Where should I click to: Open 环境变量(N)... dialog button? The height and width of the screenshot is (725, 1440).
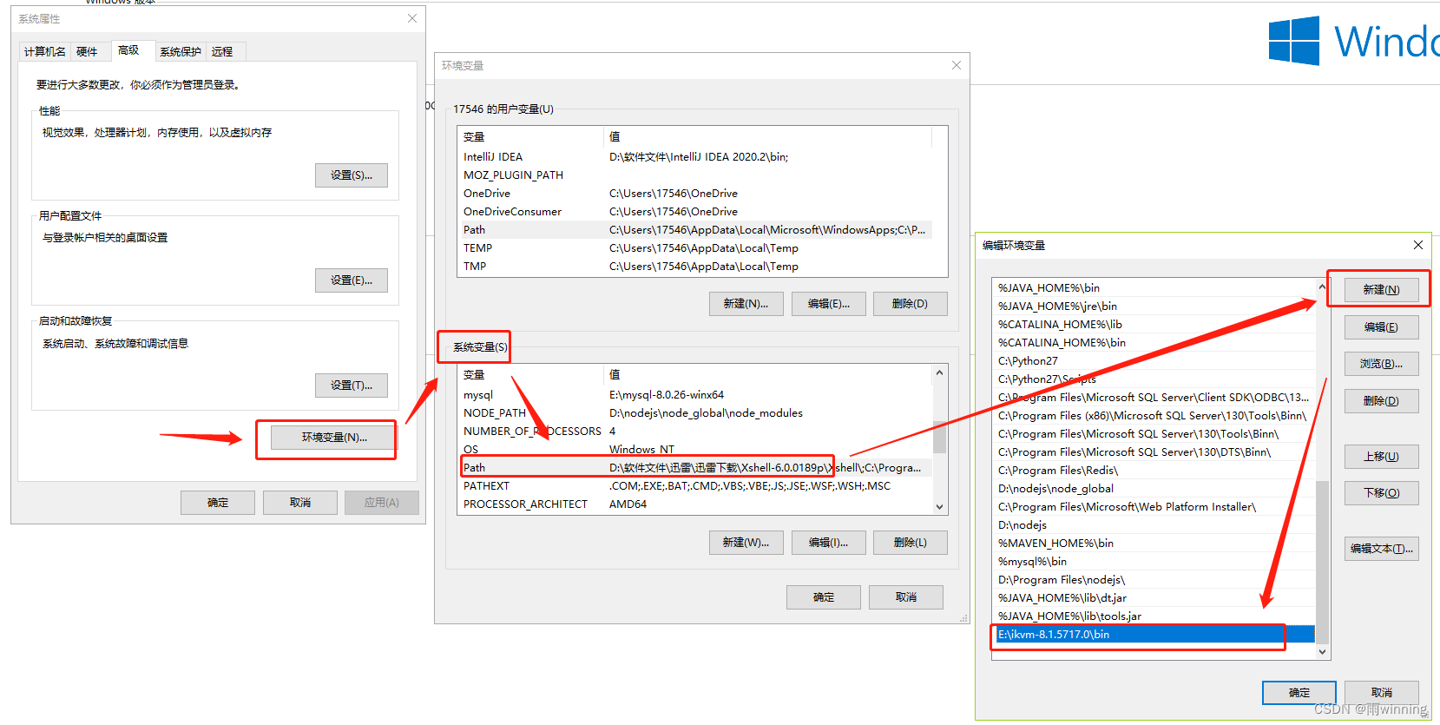point(334,438)
